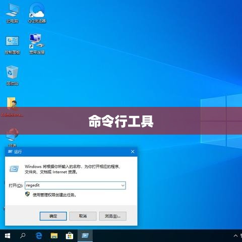242x242 pixels.
Task: Open taskbar search magnifier
Action: click(23, 236)
